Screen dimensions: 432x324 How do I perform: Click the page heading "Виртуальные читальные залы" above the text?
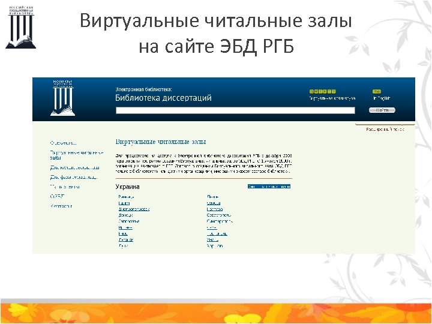[x=161, y=142]
